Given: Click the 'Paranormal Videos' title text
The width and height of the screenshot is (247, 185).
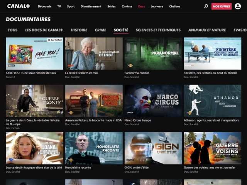Looking at the screenshot, I should click(137, 73).
